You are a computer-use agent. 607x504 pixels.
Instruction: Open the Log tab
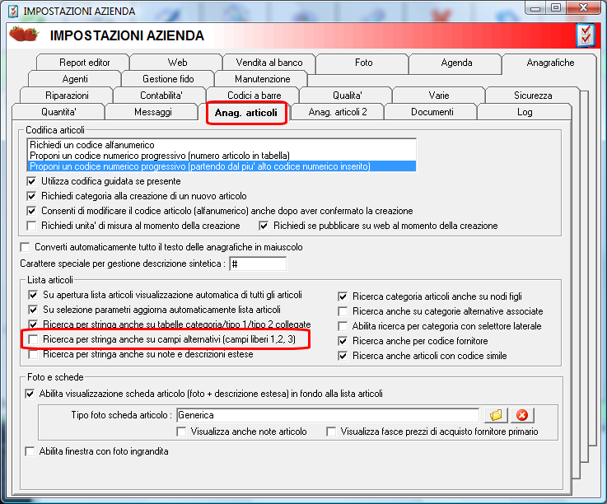click(x=525, y=112)
